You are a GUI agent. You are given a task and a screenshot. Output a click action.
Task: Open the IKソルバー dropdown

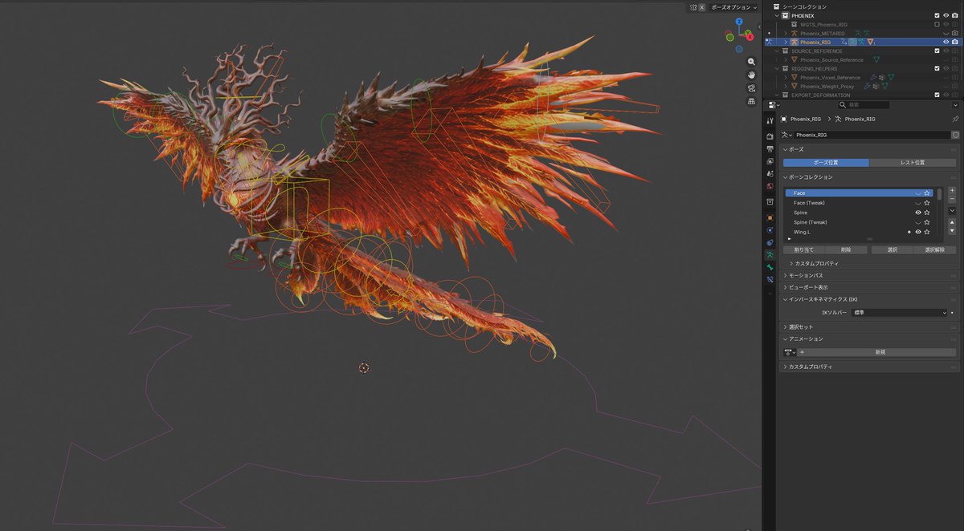point(900,312)
